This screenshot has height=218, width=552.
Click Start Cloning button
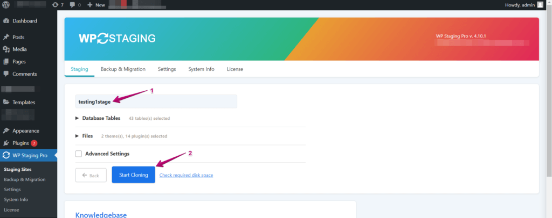[x=134, y=175]
